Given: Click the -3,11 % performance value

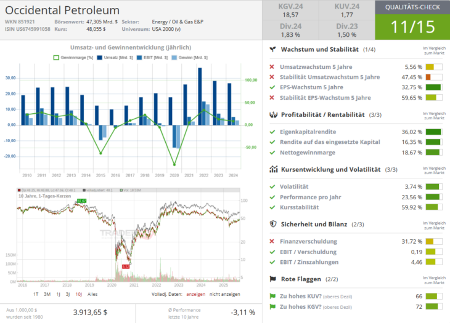Looking at the screenshot, I should (x=243, y=313).
